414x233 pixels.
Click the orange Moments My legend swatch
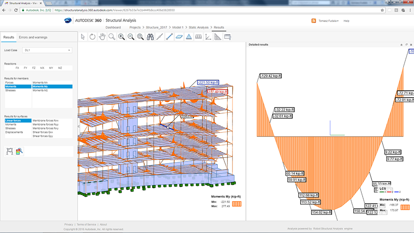[237, 204]
